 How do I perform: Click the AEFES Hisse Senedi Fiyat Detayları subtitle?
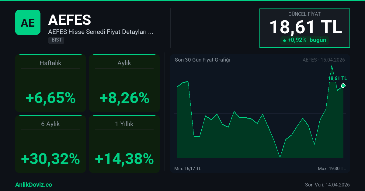point(100,32)
